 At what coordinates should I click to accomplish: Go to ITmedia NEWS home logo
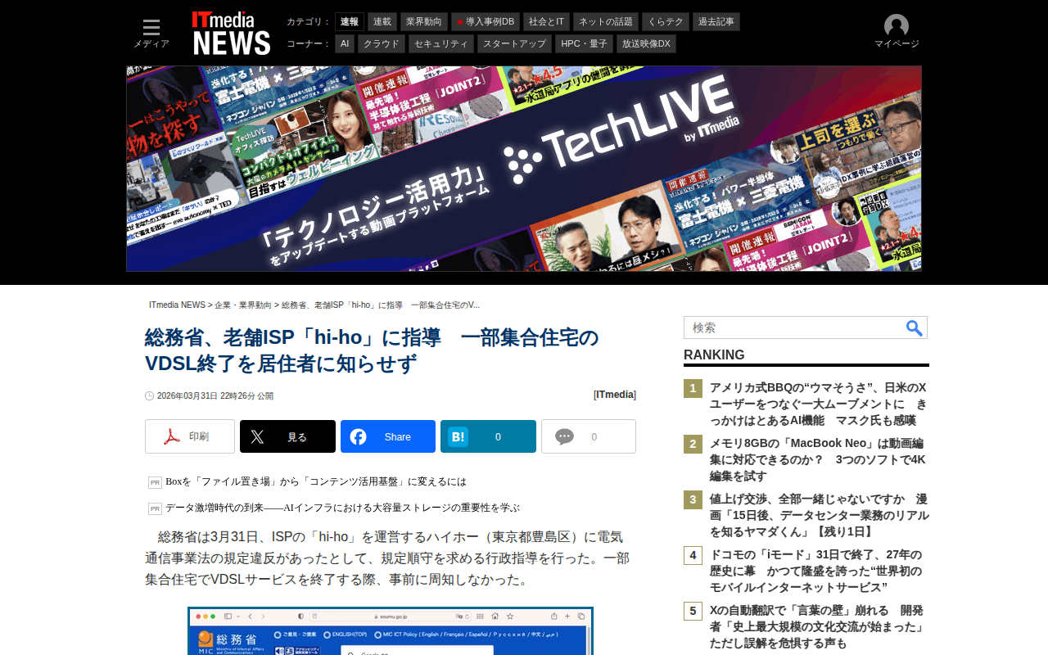point(231,34)
